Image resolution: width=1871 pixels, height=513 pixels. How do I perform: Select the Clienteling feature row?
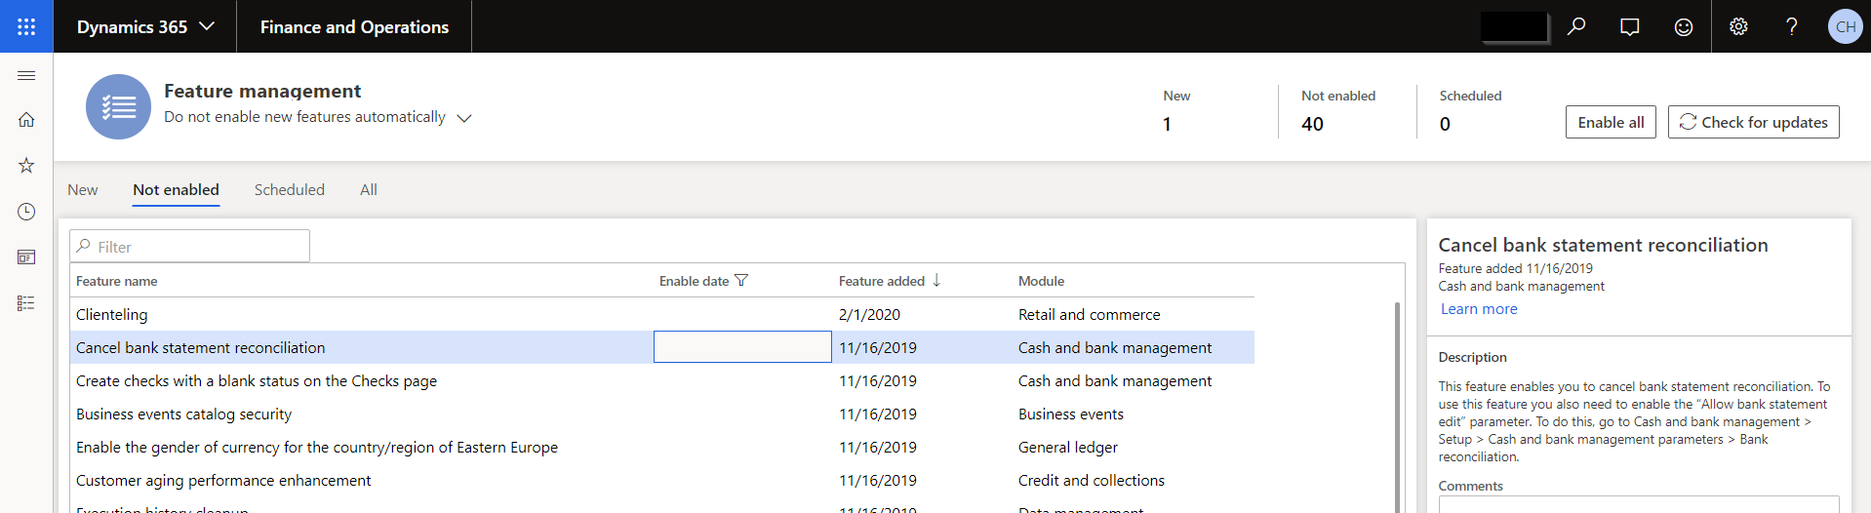(662, 315)
